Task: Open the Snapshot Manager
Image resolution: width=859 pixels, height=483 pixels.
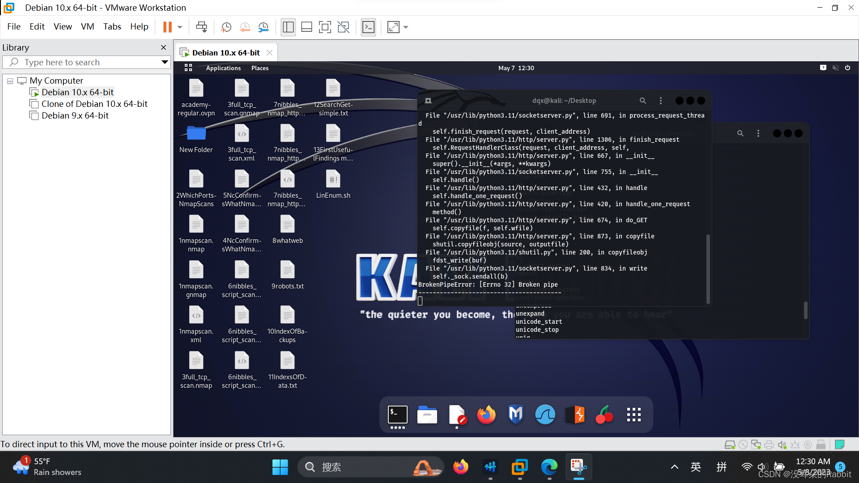Action: (264, 27)
